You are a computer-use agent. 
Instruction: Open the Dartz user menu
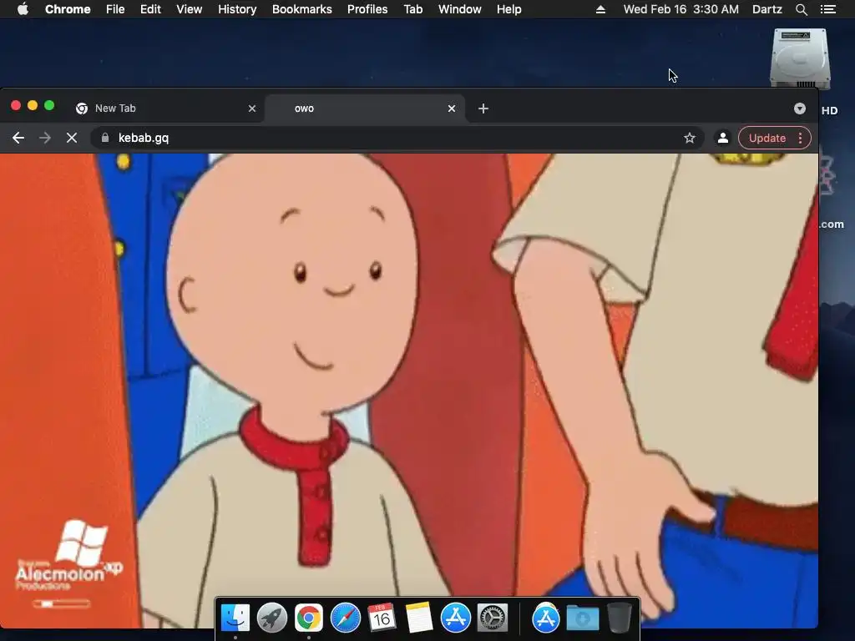click(x=767, y=9)
